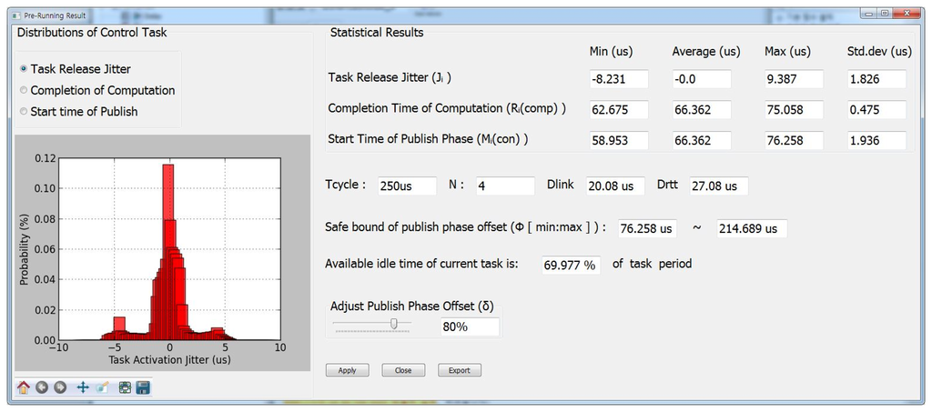
Task: Click the Publish Phase Offset slider handle
Action: pos(394,323)
